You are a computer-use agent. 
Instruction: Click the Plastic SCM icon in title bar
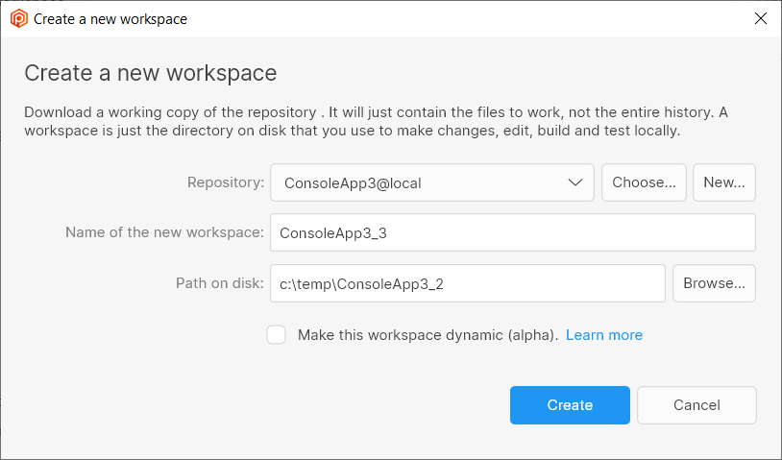(18, 18)
